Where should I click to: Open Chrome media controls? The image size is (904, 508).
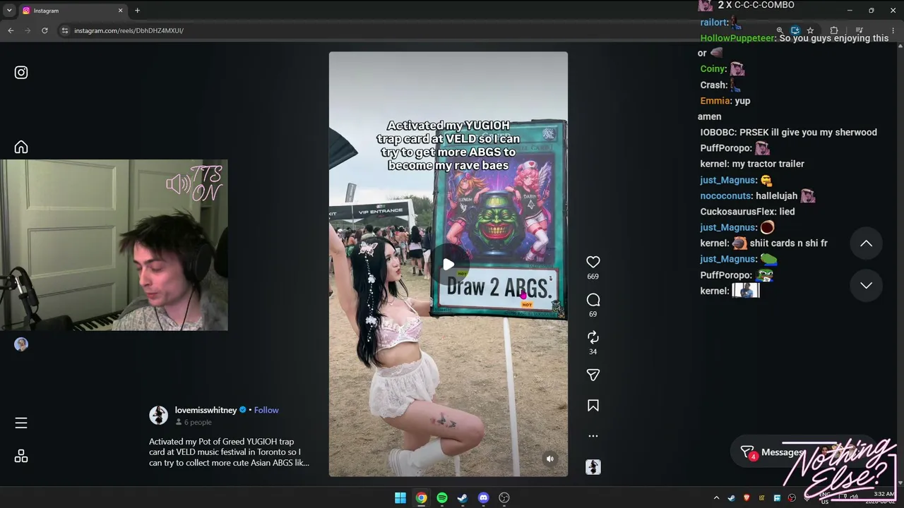[x=859, y=30]
